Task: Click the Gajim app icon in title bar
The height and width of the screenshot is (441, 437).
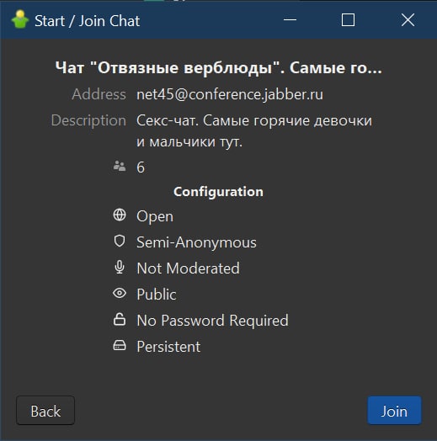Action: click(20, 19)
